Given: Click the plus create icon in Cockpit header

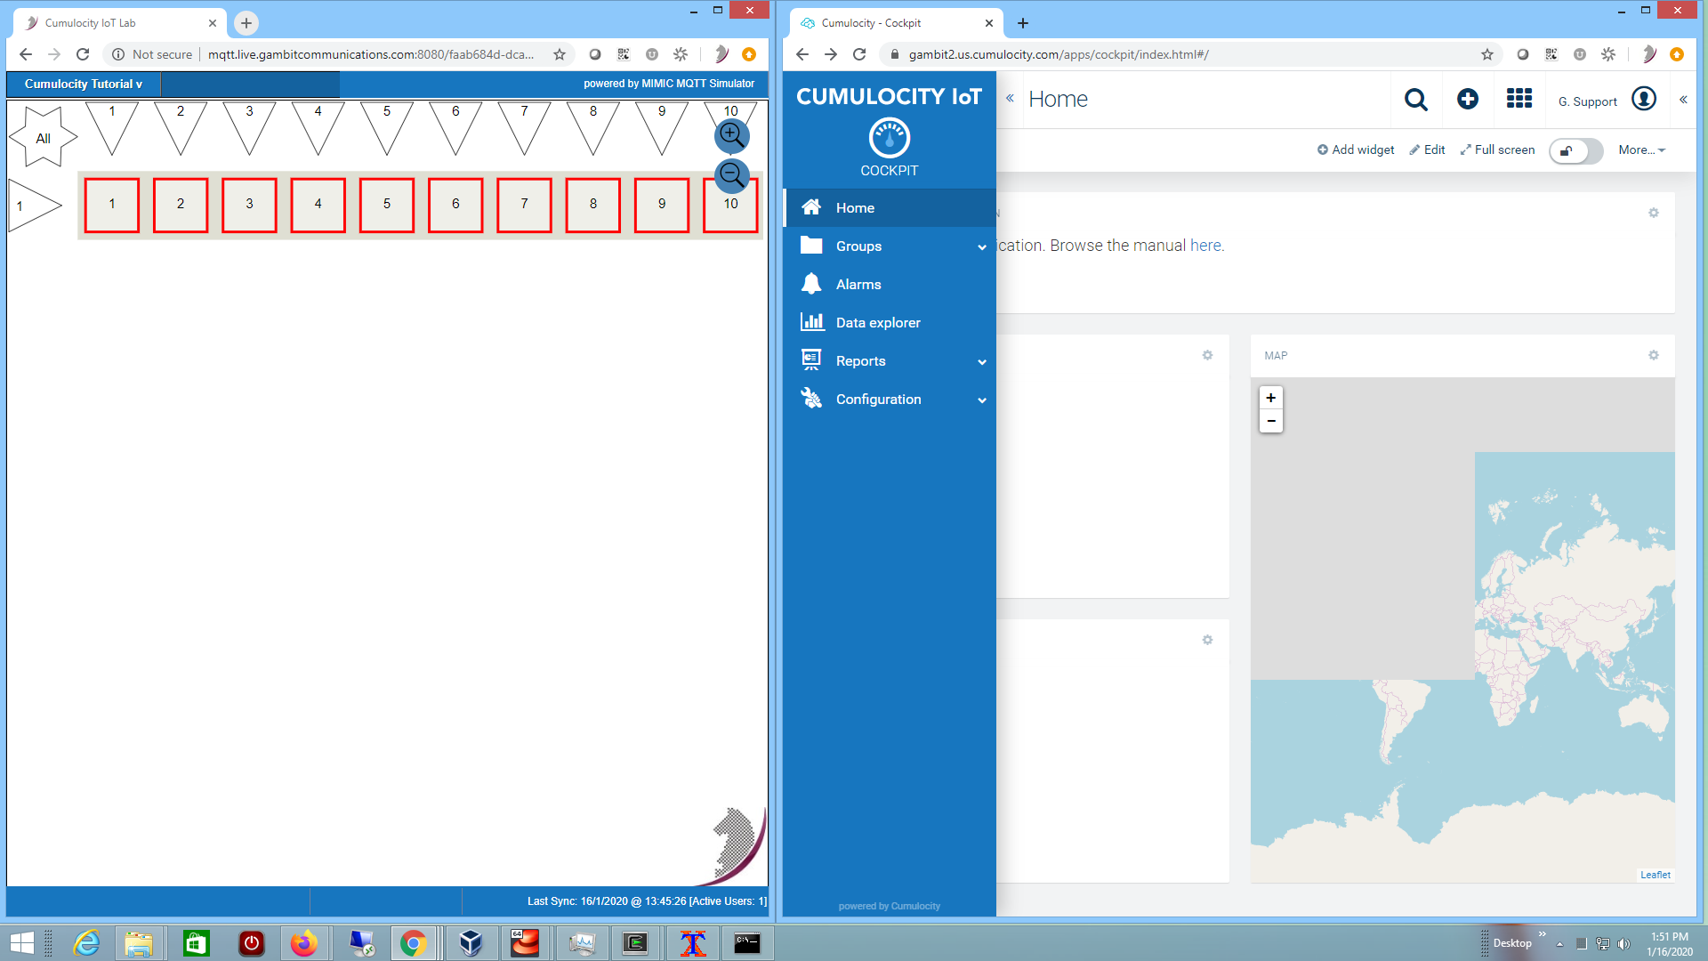Looking at the screenshot, I should pyautogui.click(x=1468, y=99).
